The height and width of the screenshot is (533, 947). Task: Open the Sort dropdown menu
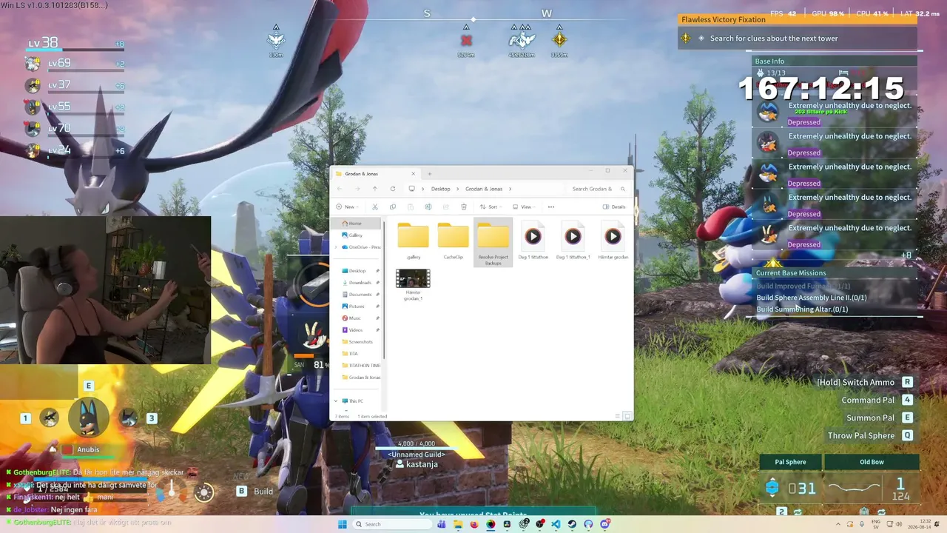[491, 207]
